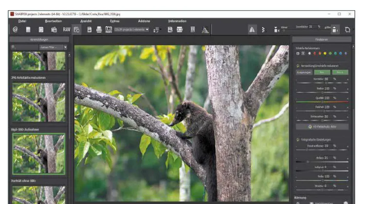Select the white color dominance swatch
The height and width of the screenshot is (204, 365).
tap(310, 53)
